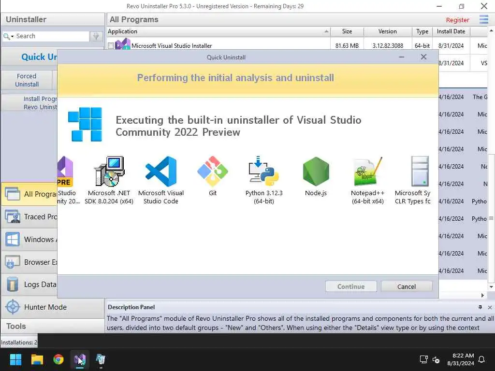The image size is (495, 371).
Task: Click the Register link
Action: coord(457,20)
